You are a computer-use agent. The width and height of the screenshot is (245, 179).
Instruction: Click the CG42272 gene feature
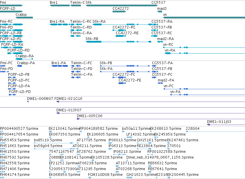point(119,12)
